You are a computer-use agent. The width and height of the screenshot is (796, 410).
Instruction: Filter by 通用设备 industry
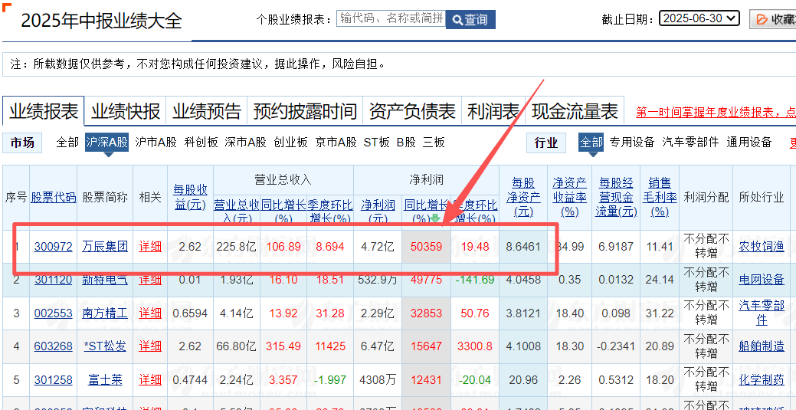pyautogui.click(x=749, y=143)
